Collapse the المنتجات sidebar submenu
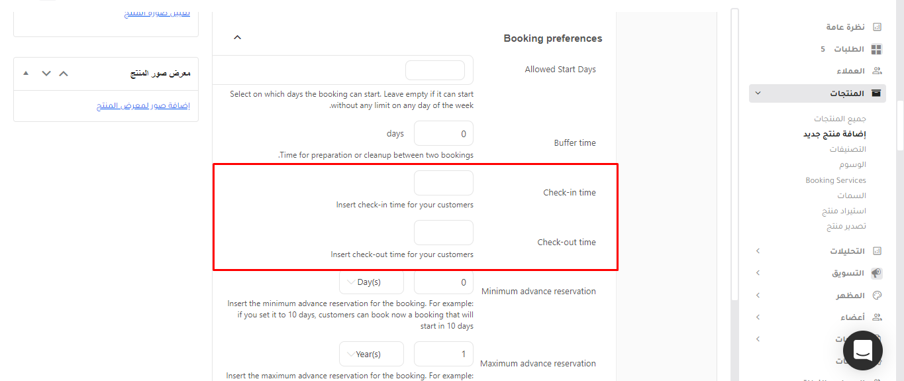This screenshot has height=381, width=904. [758, 93]
